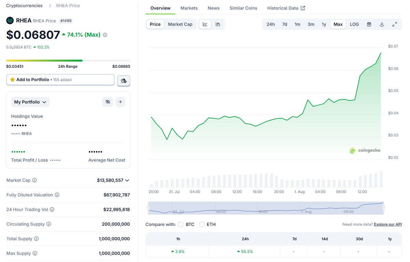The height and width of the screenshot is (262, 410).
Task: Open the My Portfolio dropdown
Action: tap(30, 102)
